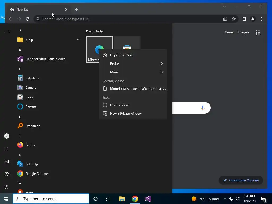Jump to letter B section header

click(20, 50)
